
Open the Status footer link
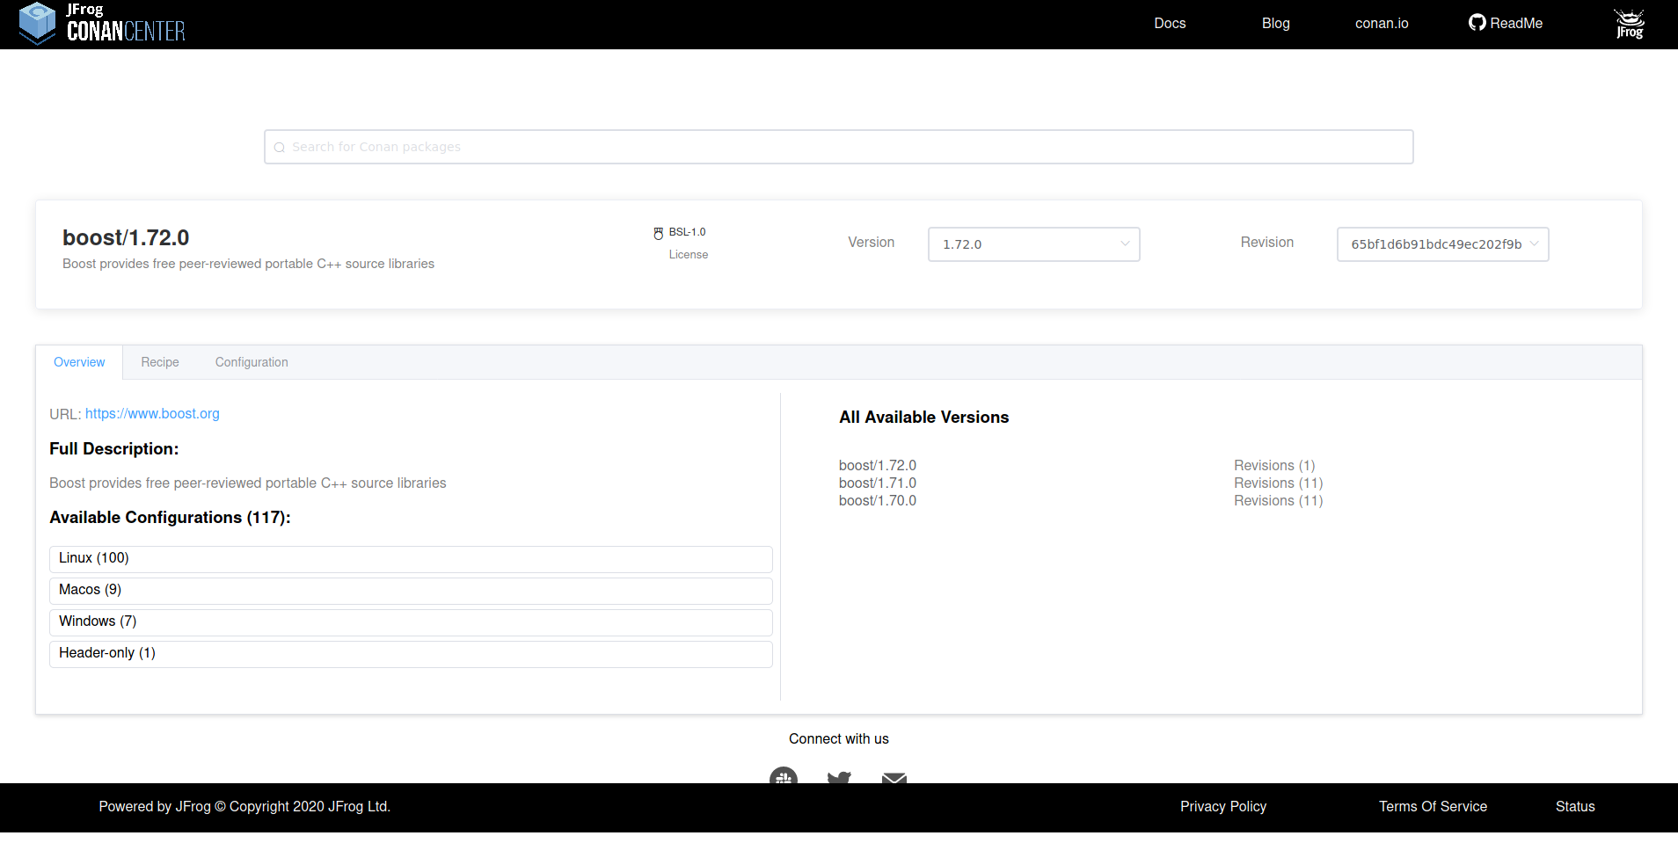coord(1575,807)
